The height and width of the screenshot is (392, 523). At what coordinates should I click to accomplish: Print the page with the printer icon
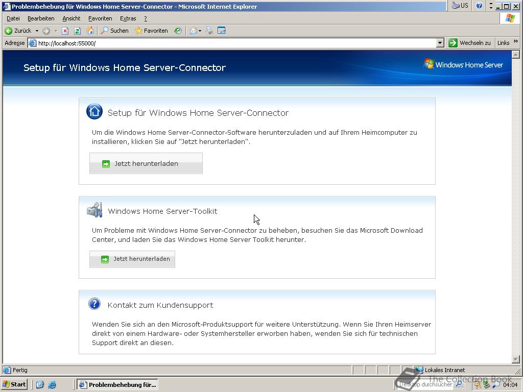click(x=209, y=31)
